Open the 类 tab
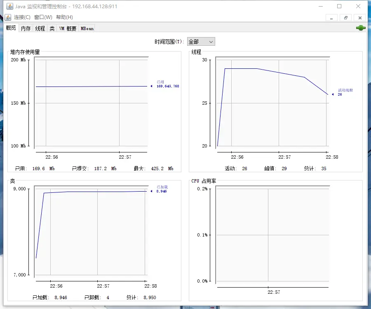Image resolution: width=371 pixels, height=309 pixels. [52, 28]
